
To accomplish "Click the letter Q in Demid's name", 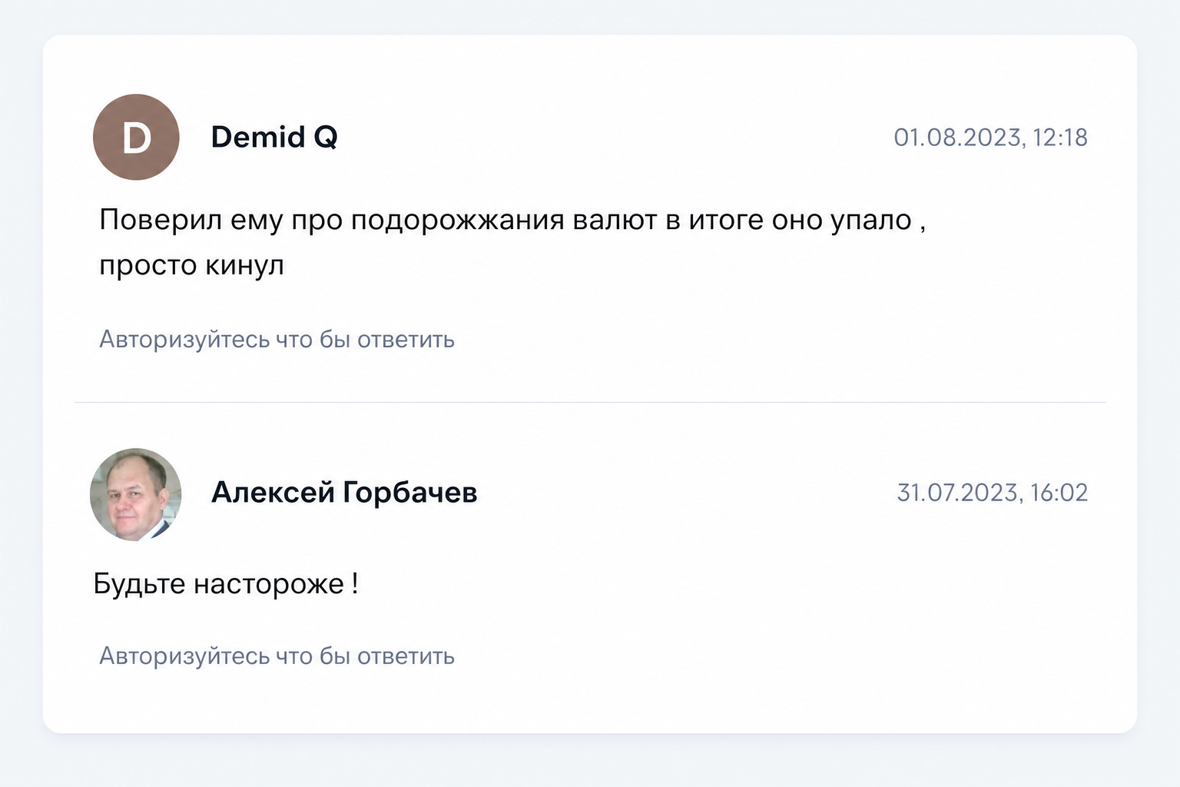I will [x=326, y=138].
